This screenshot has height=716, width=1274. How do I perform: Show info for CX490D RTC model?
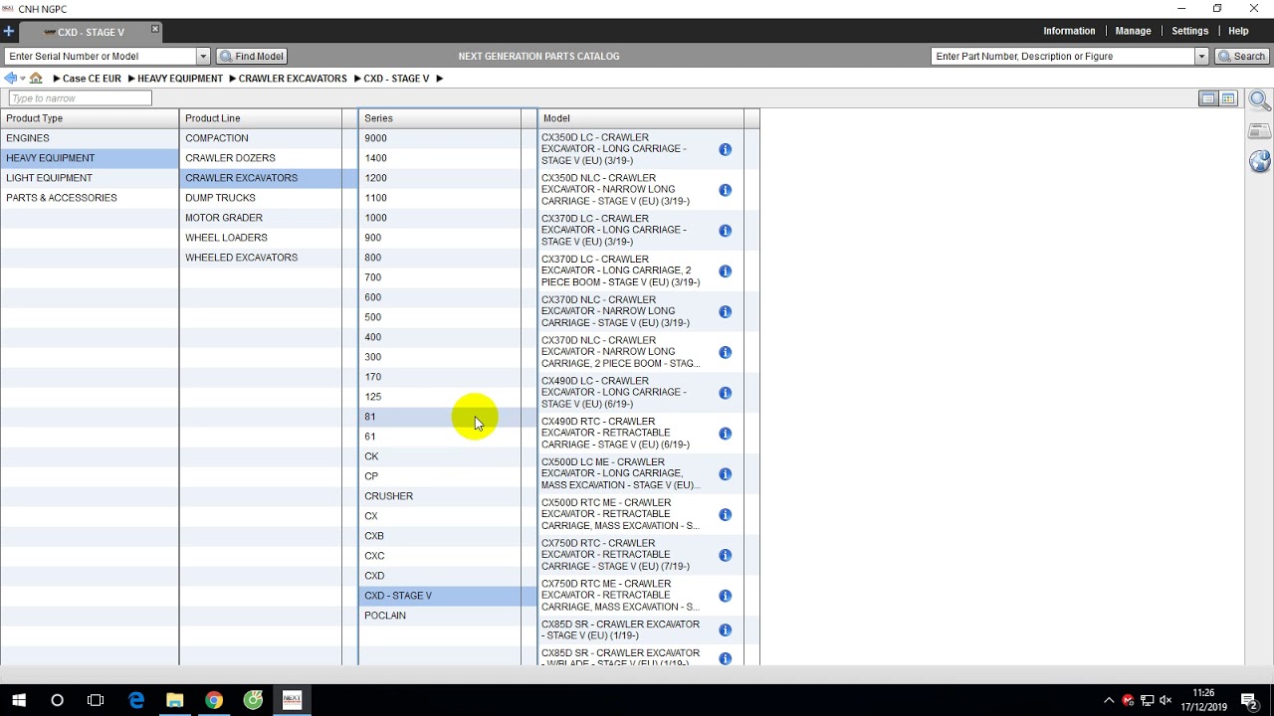(725, 434)
